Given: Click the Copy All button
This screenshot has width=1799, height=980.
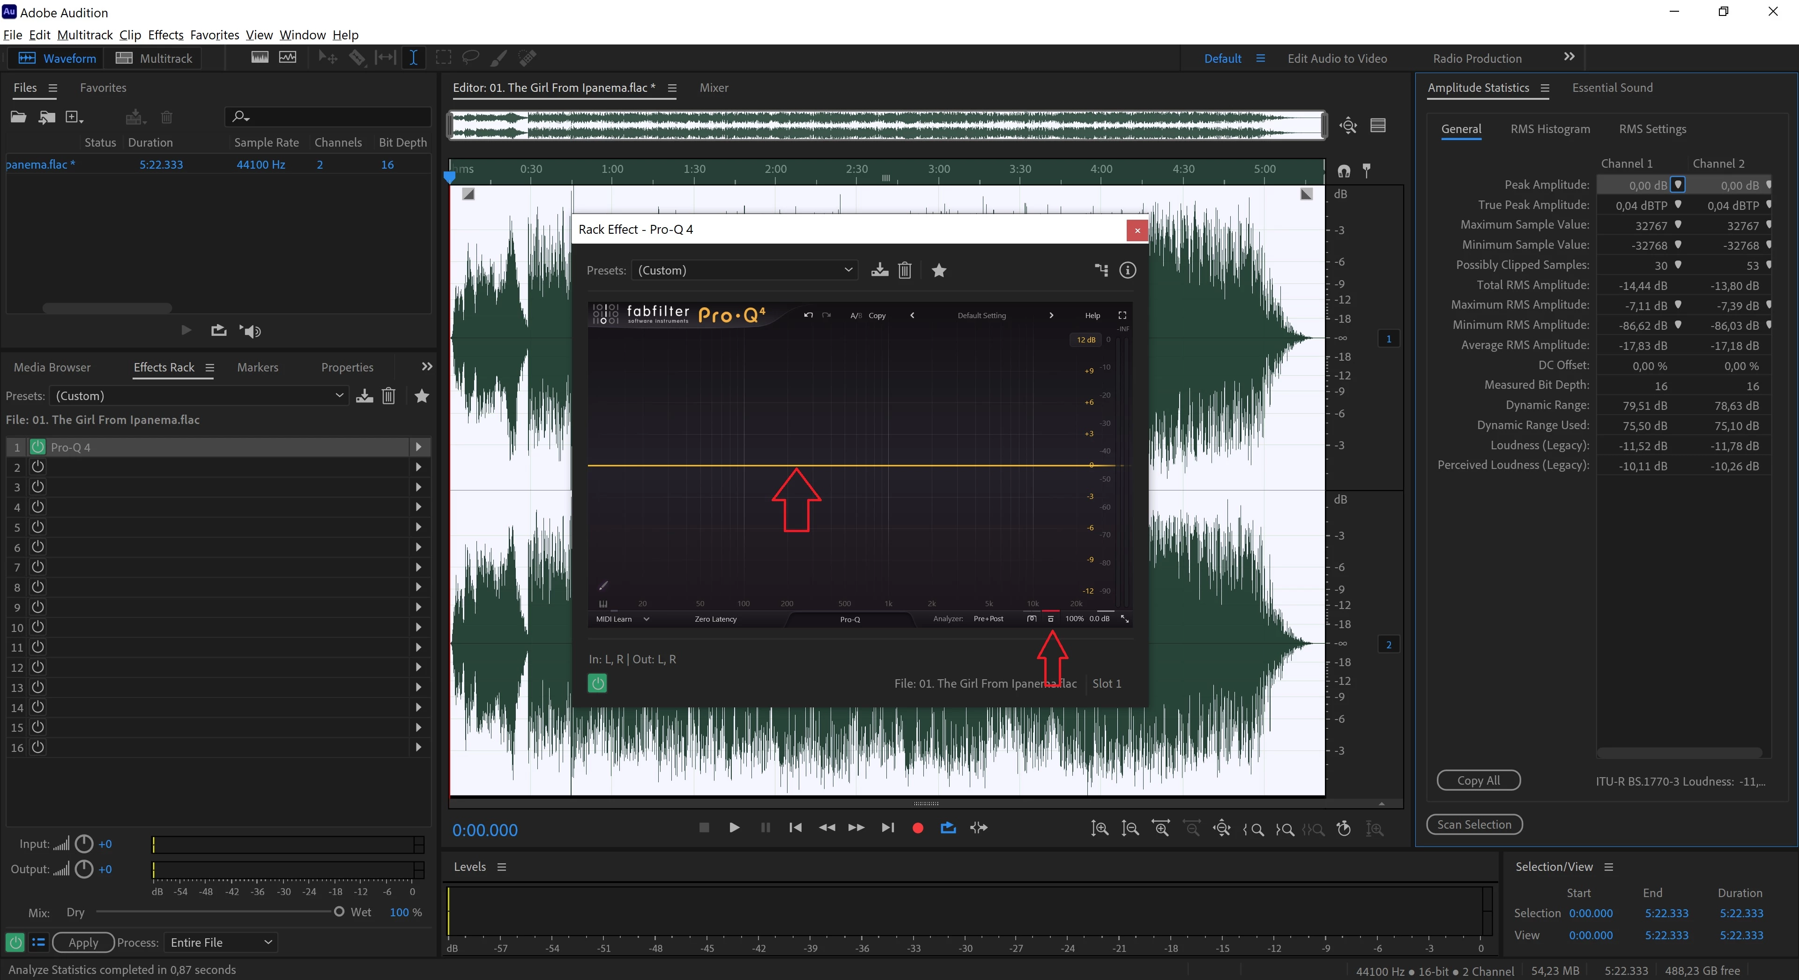Looking at the screenshot, I should [1478, 780].
